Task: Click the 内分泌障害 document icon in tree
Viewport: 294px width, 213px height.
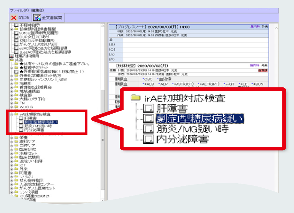Action: tap(21, 130)
